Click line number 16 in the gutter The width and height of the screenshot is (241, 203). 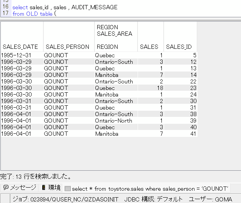(x=5, y=7)
